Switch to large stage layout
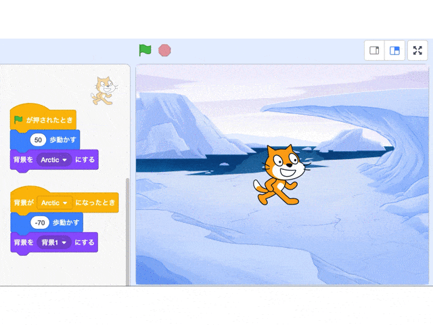 tap(394, 50)
